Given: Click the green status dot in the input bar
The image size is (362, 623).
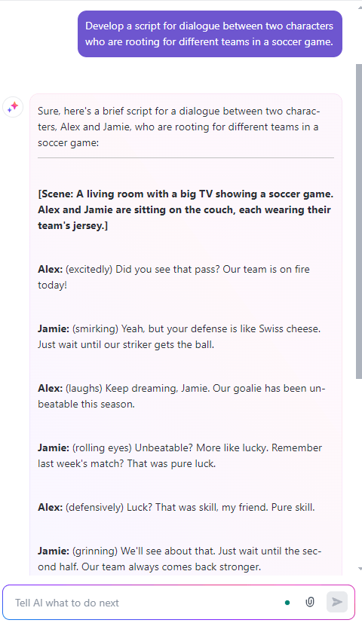Looking at the screenshot, I should tap(287, 603).
